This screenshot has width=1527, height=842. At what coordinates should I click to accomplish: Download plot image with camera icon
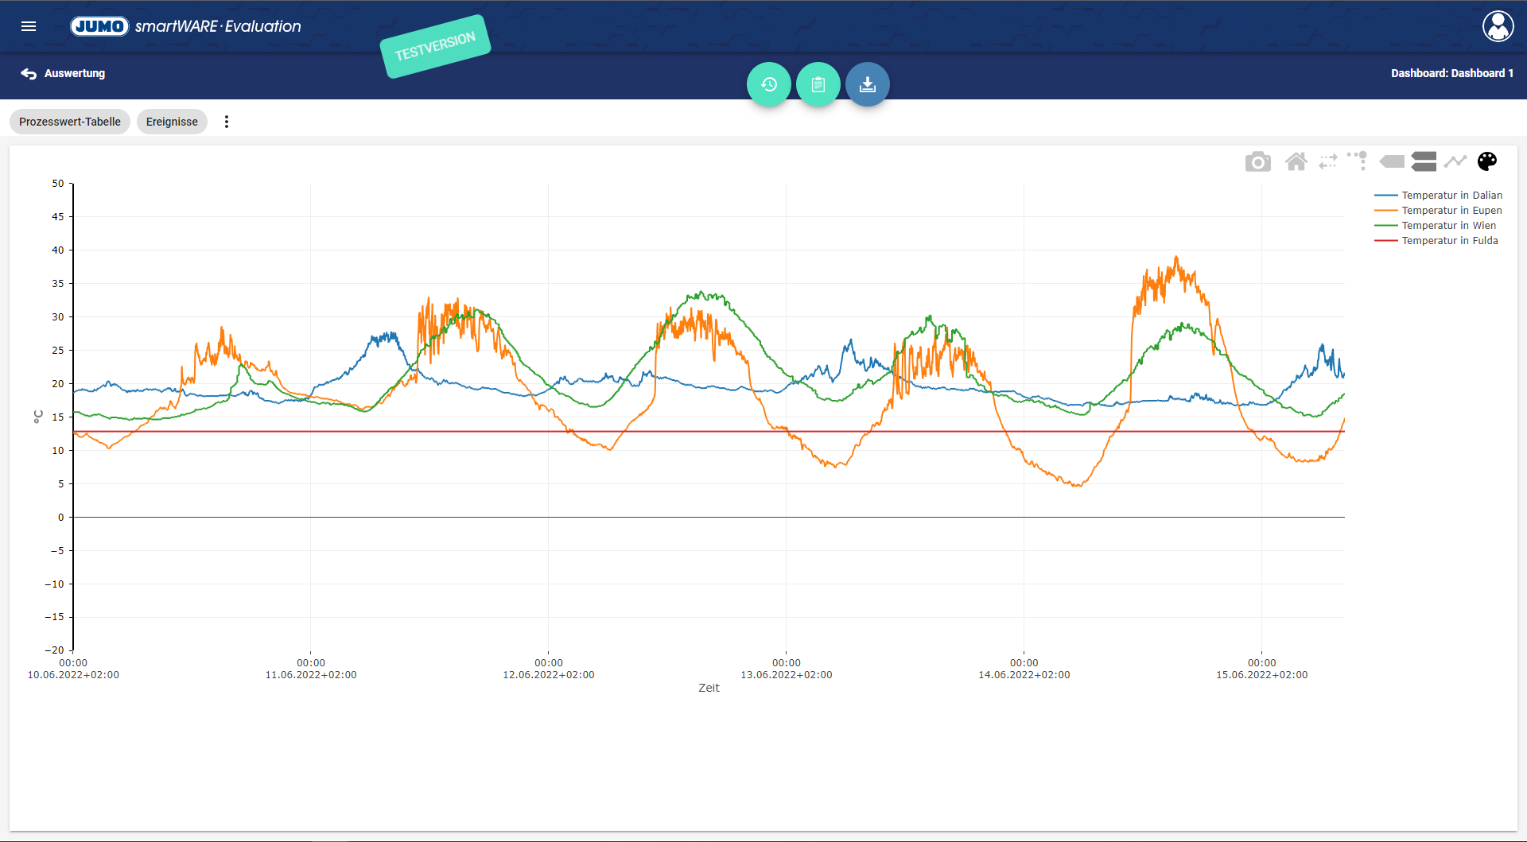(x=1257, y=162)
